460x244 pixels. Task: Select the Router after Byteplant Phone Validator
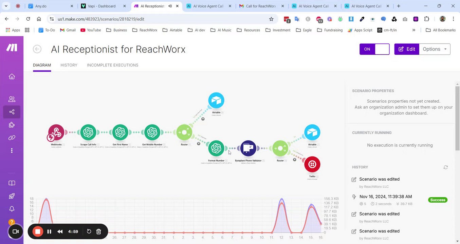[x=280, y=148]
